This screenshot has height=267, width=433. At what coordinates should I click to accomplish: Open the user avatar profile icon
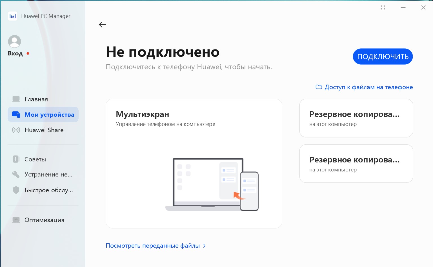pyautogui.click(x=15, y=42)
